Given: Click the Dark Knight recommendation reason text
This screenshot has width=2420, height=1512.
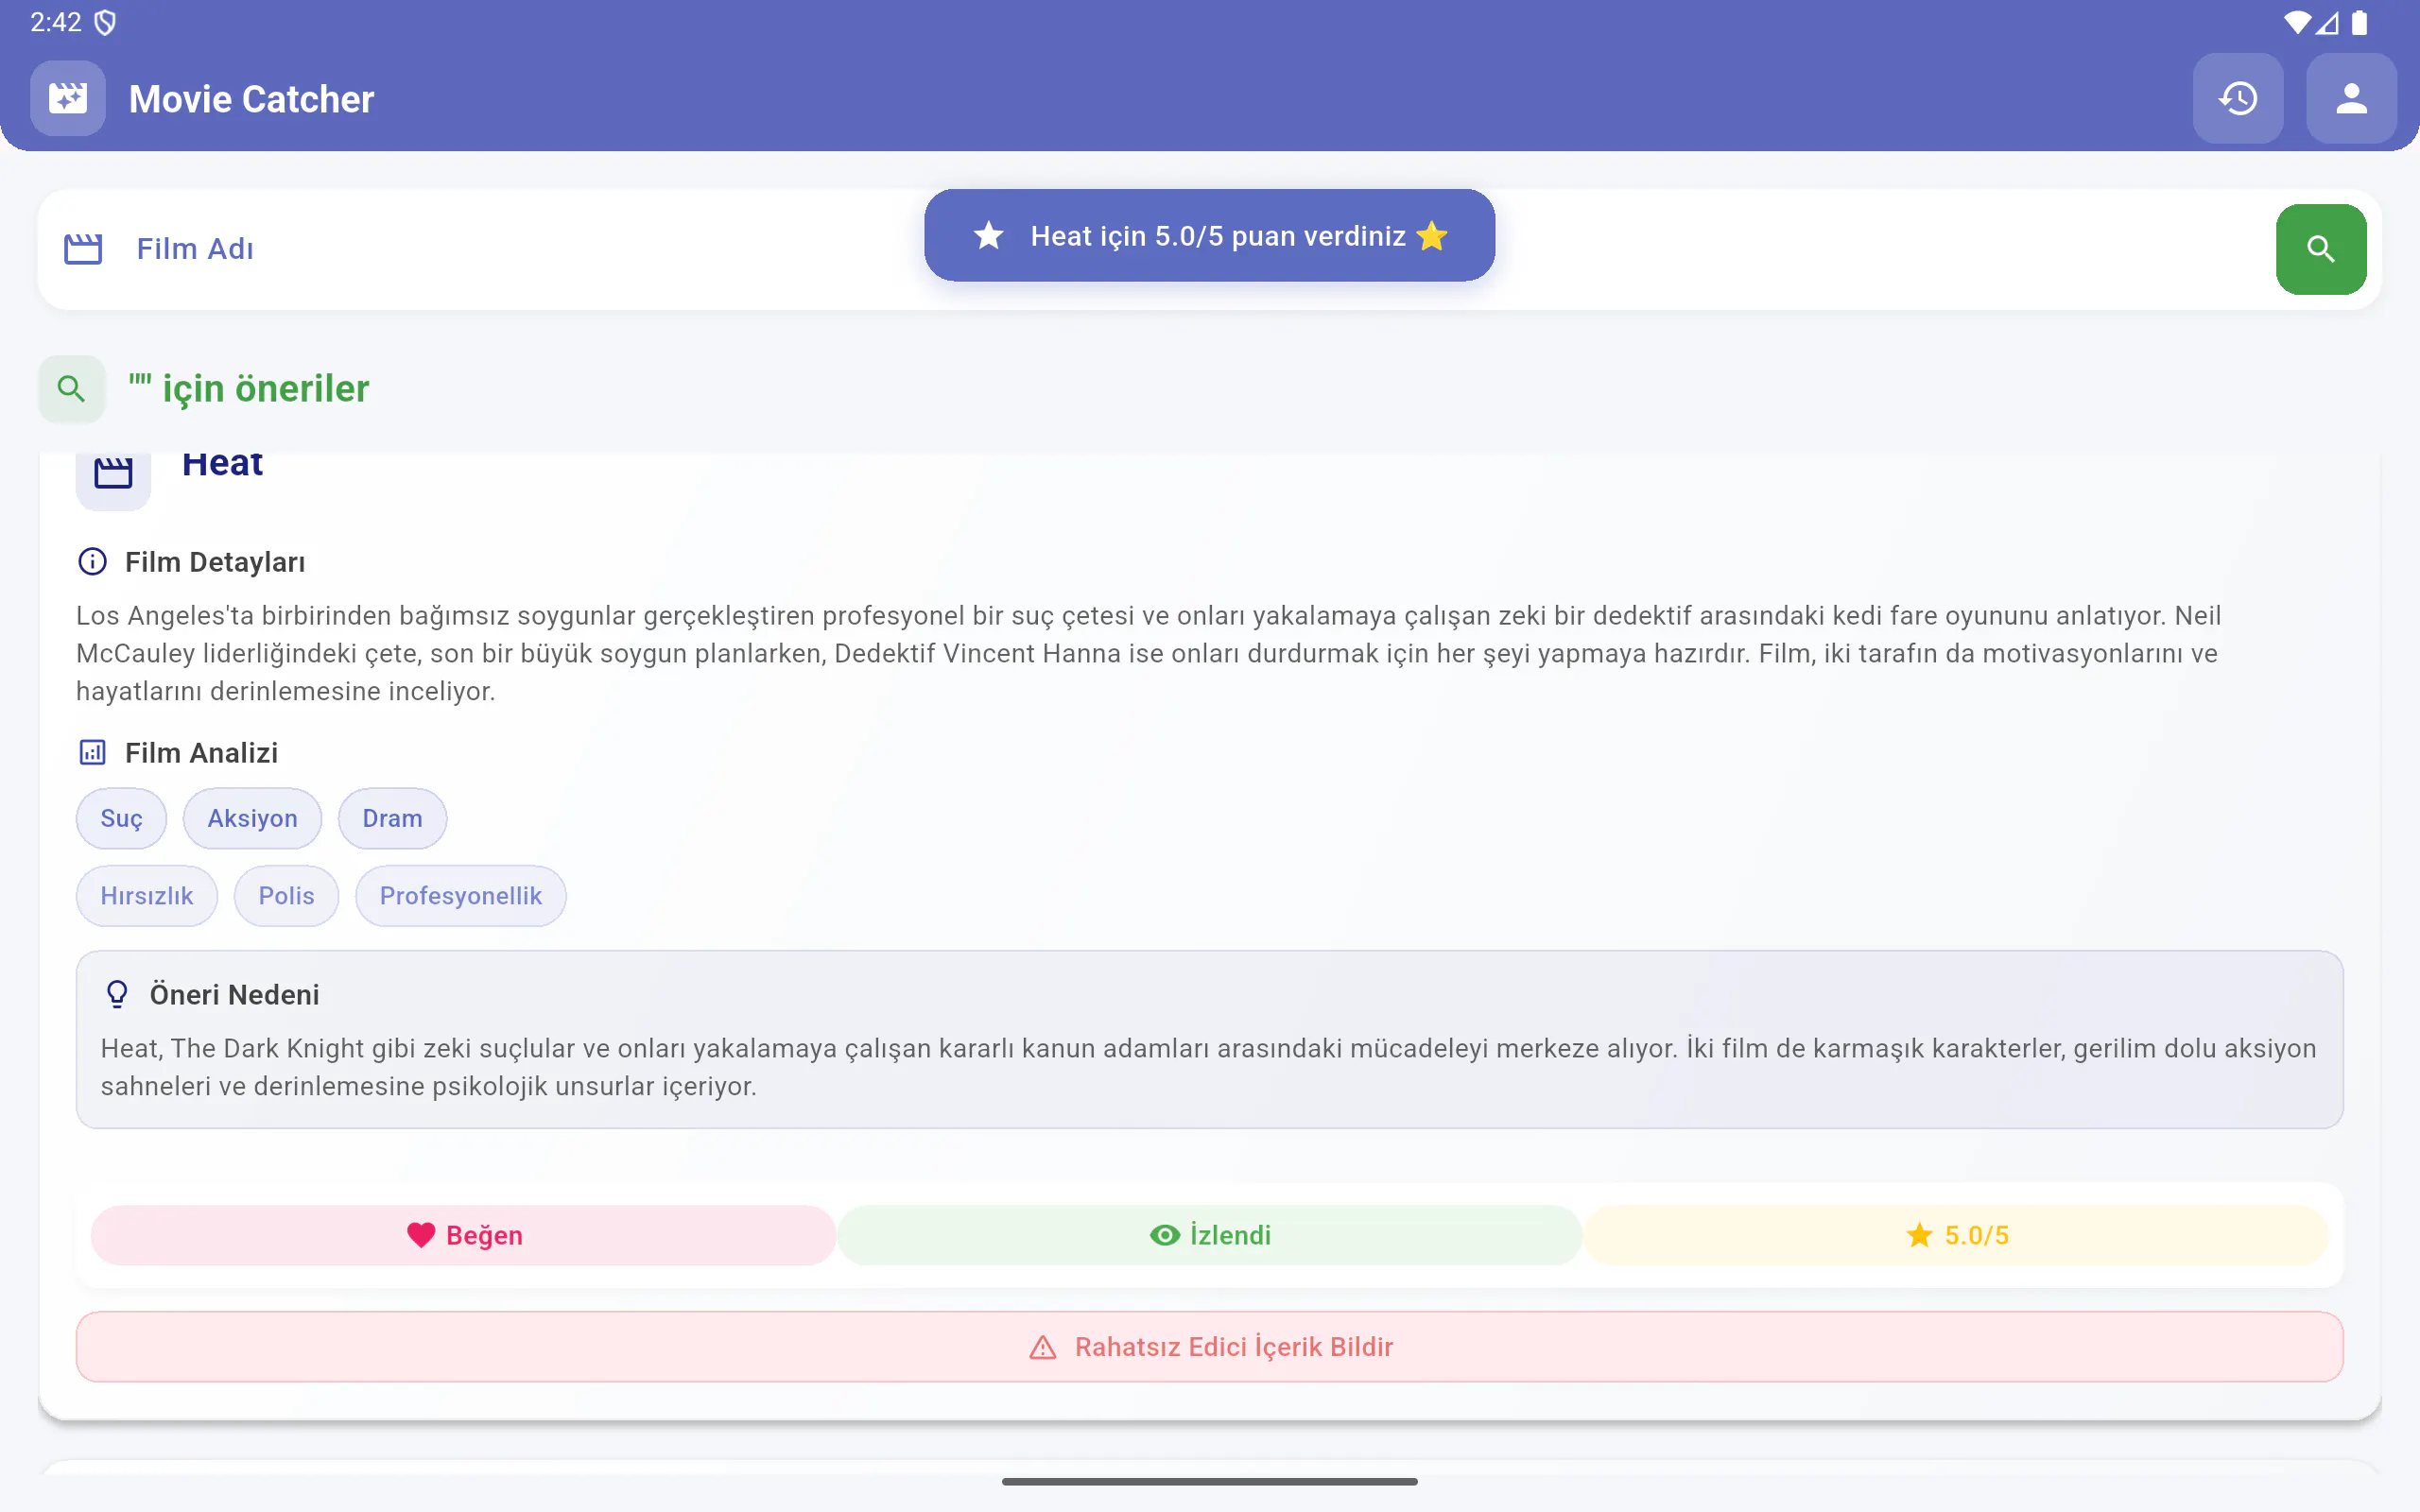Looking at the screenshot, I should [1209, 1067].
